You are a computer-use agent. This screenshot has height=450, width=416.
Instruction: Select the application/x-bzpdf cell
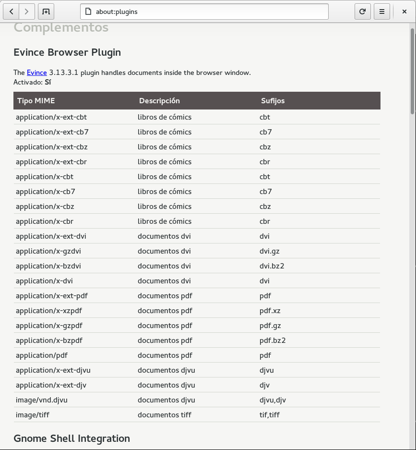(x=49, y=341)
